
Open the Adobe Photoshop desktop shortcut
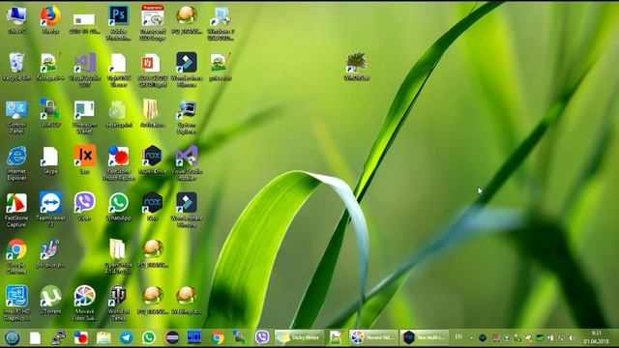coord(118,23)
